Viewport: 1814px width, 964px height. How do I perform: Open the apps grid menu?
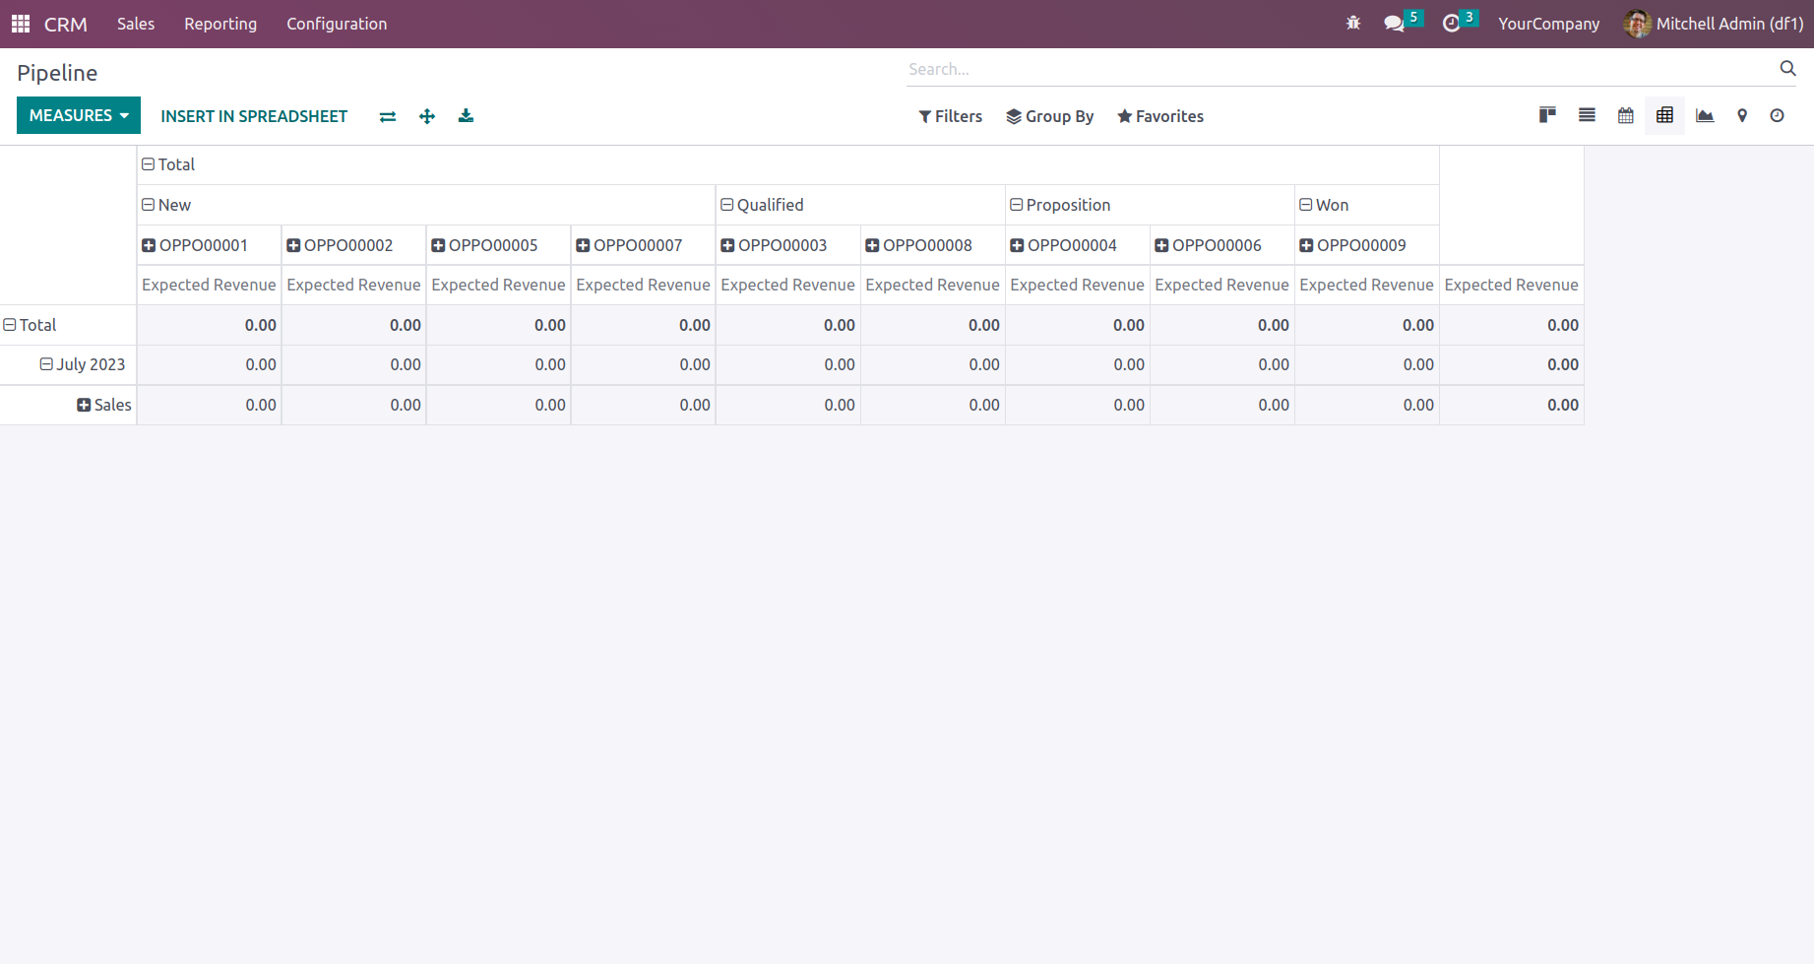pos(21,24)
